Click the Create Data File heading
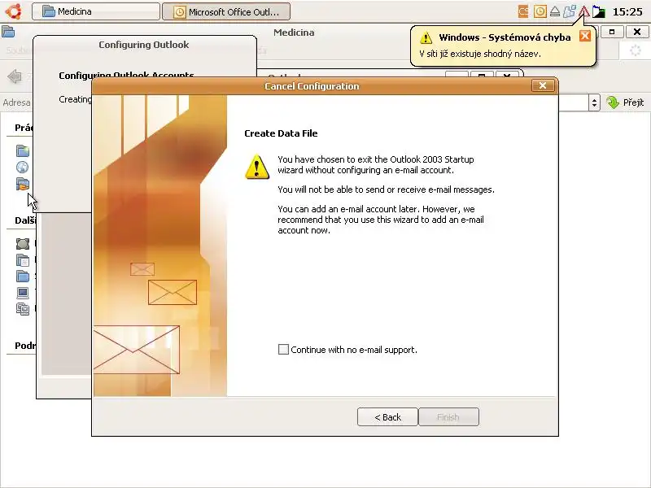Screen dimensions: 651x488 point(281,133)
